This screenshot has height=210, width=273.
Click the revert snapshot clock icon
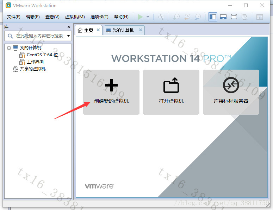click(187, 17)
